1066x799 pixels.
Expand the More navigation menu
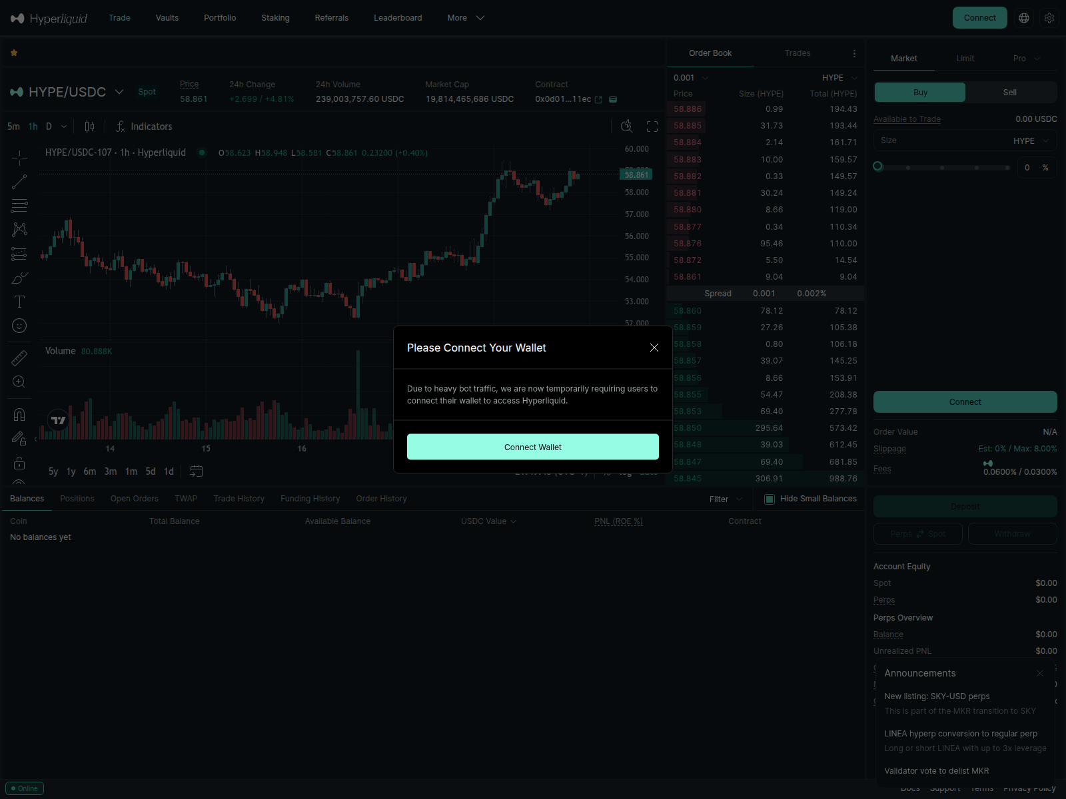(x=466, y=18)
